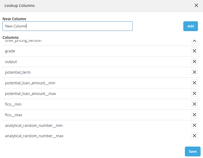Remove the fico__min column
203x158 pixels.
[x=194, y=104]
